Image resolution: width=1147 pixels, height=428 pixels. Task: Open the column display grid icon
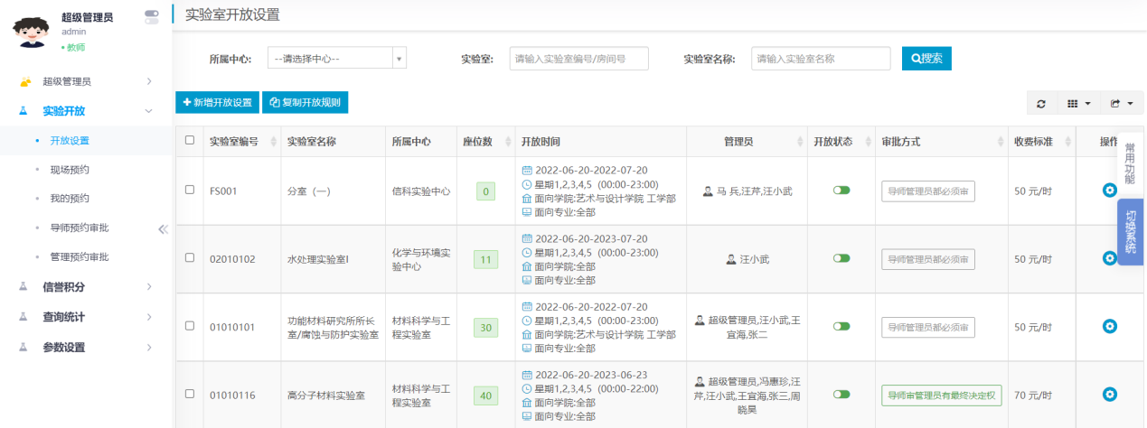(1079, 104)
